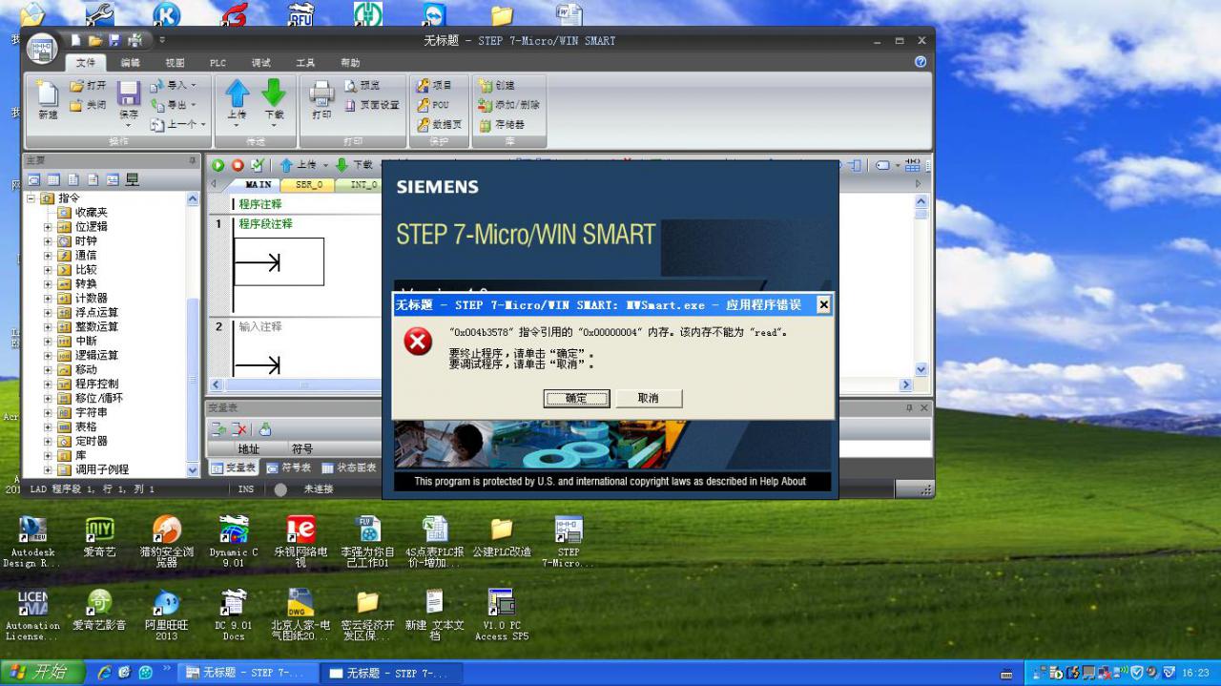Switch to the 视图 ribbon tab

[x=175, y=63]
